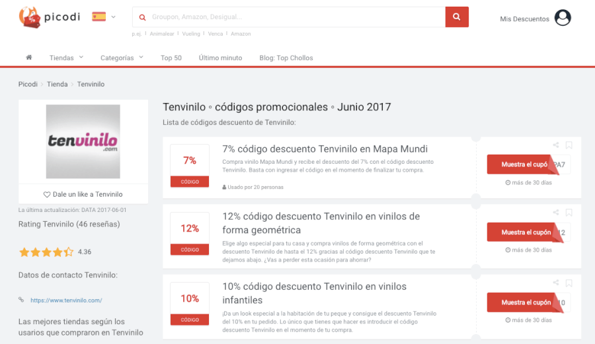Click the 12% CÓDIGO badge
This screenshot has height=344, width=595.
[190, 233]
